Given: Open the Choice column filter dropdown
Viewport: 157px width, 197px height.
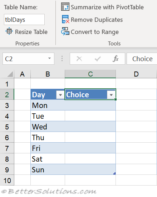Looking at the screenshot, I should pyautogui.click(x=111, y=95).
